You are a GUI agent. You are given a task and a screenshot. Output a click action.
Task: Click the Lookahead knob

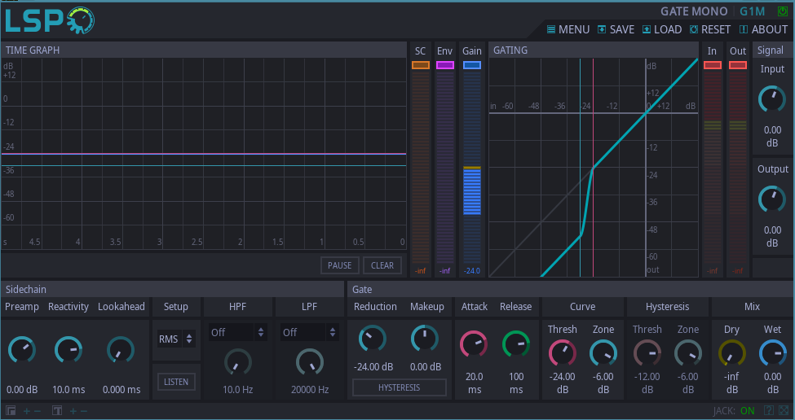121,350
